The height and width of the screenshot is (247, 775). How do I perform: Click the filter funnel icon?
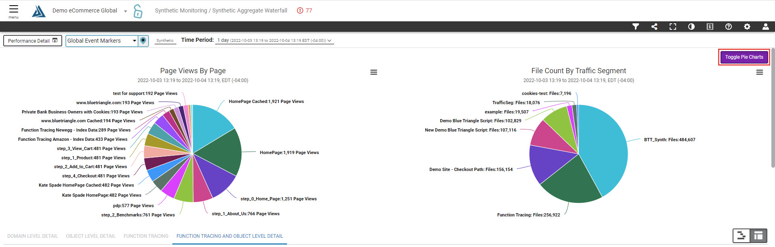pyautogui.click(x=635, y=27)
